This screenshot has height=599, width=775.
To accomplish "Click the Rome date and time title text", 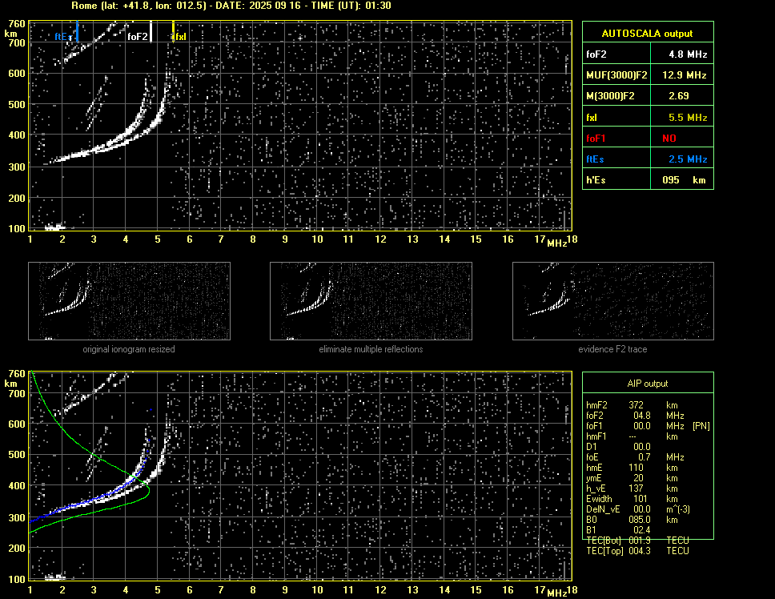I will (x=231, y=6).
